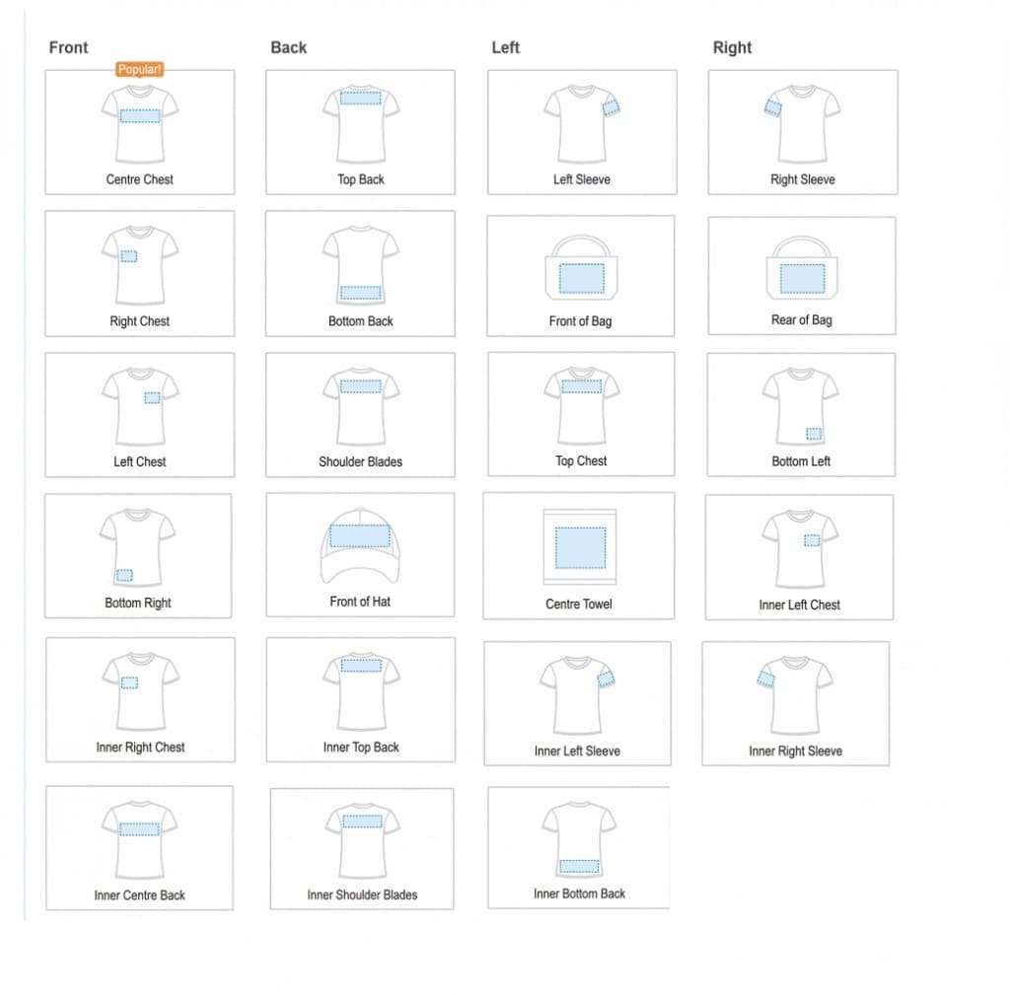Click the Popular! badge

point(139,69)
